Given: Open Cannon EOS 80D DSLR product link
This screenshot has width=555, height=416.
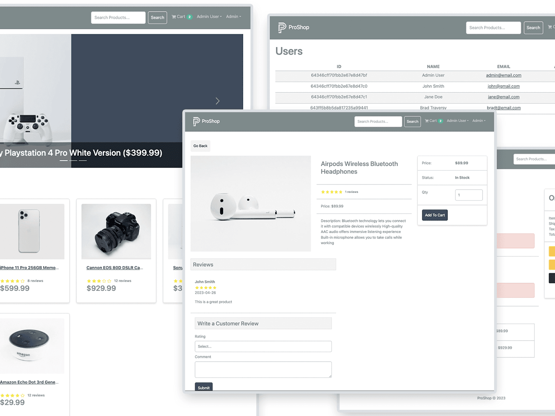Looking at the screenshot, I should point(115,268).
